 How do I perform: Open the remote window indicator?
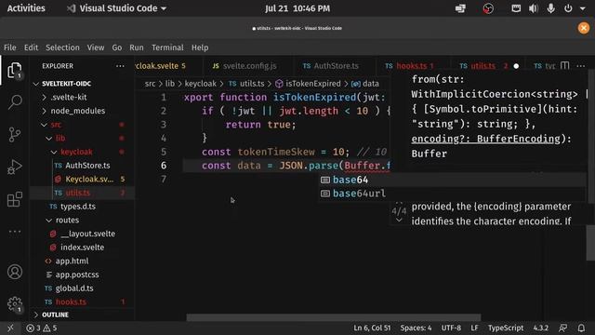[10, 328]
